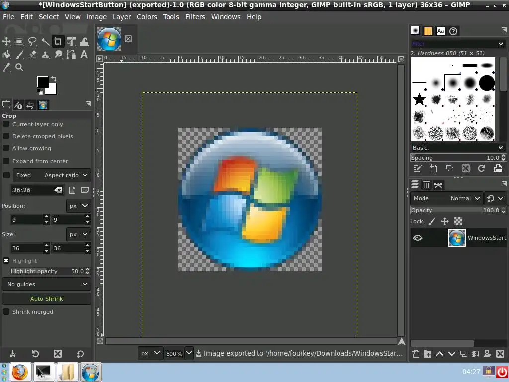Set portrait orientation for crop ratio

[72, 190]
